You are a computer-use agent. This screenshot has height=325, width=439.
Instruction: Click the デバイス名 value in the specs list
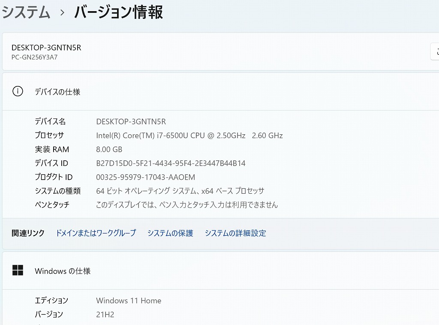coord(131,122)
